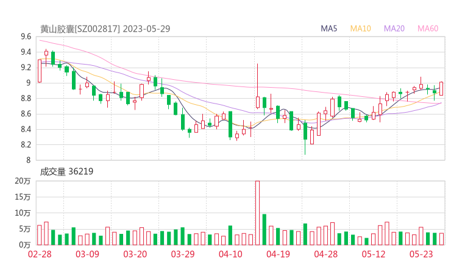
Task: Toggle the MA60 legend label
Action: pyautogui.click(x=428, y=29)
